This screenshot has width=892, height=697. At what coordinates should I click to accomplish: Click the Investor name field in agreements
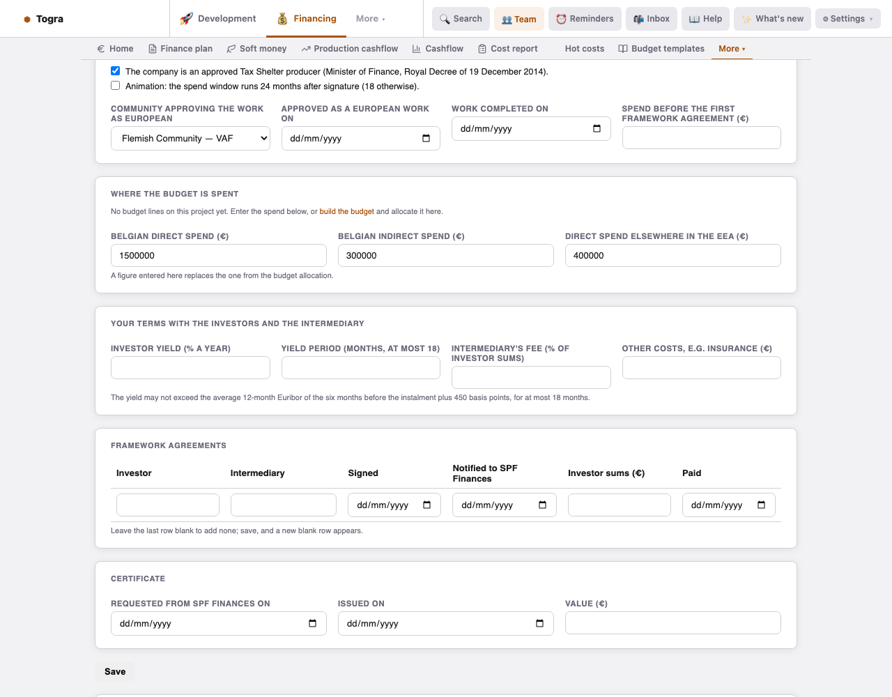pos(168,505)
